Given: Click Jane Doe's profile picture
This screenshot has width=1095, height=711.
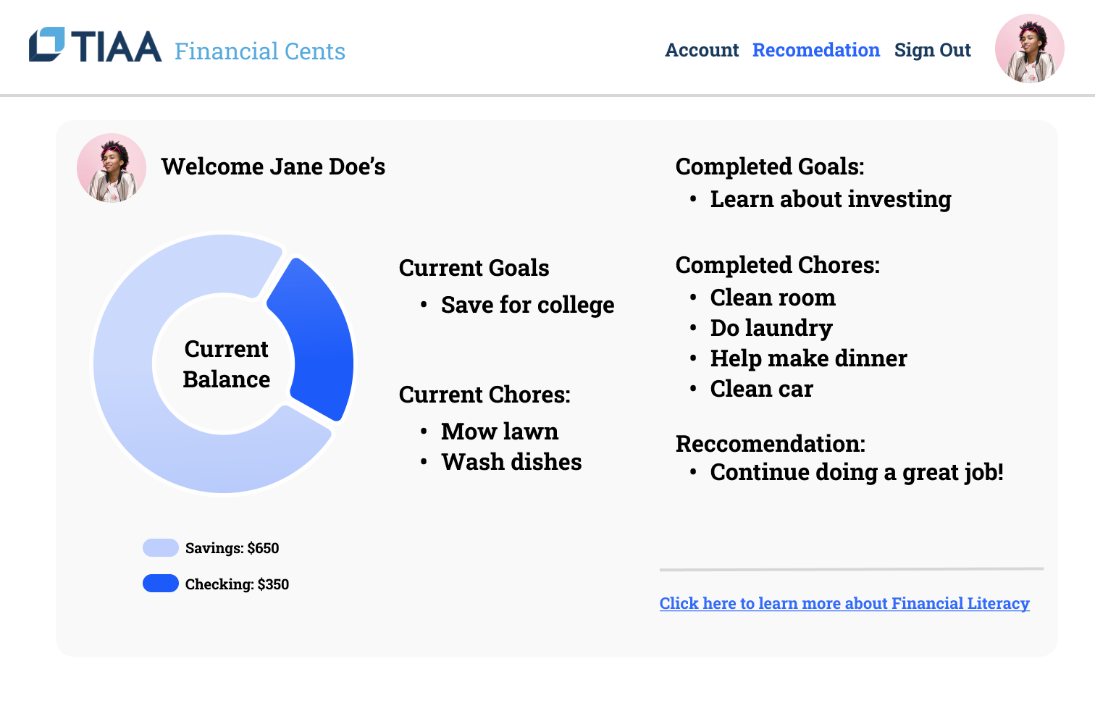Looking at the screenshot, I should [111, 167].
